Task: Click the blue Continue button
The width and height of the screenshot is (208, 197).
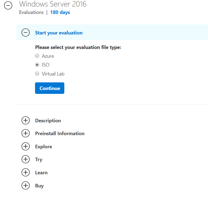Action: 50,88
